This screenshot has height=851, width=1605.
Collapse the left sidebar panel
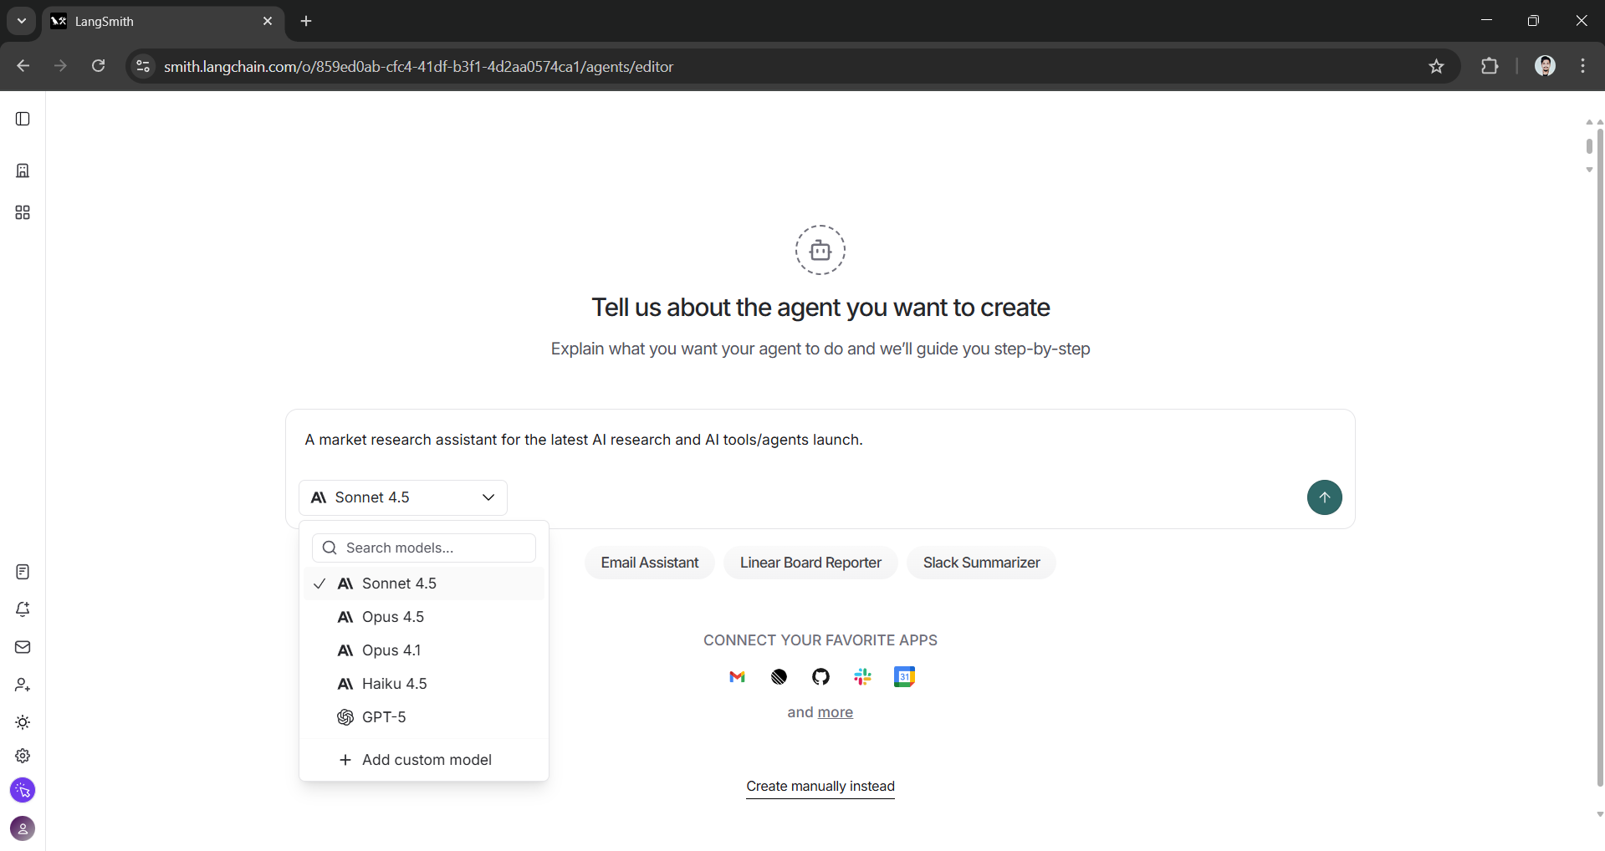pyautogui.click(x=23, y=119)
